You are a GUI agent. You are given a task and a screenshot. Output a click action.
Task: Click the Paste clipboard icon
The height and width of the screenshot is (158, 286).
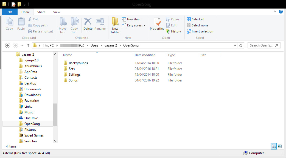click(x=21, y=21)
